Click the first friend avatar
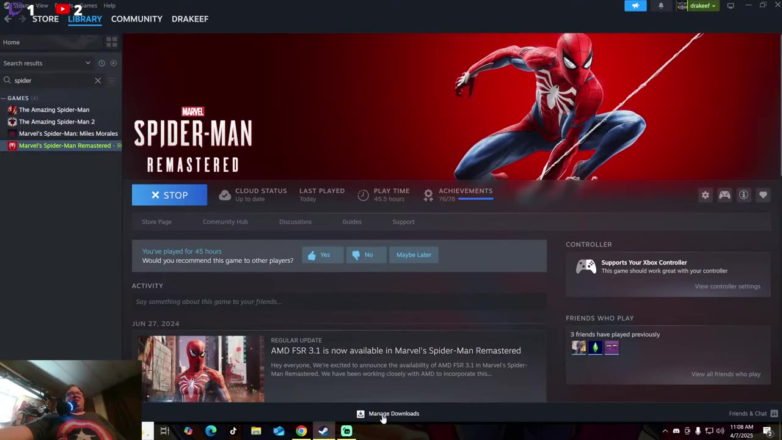The height and width of the screenshot is (440, 782). [x=579, y=348]
